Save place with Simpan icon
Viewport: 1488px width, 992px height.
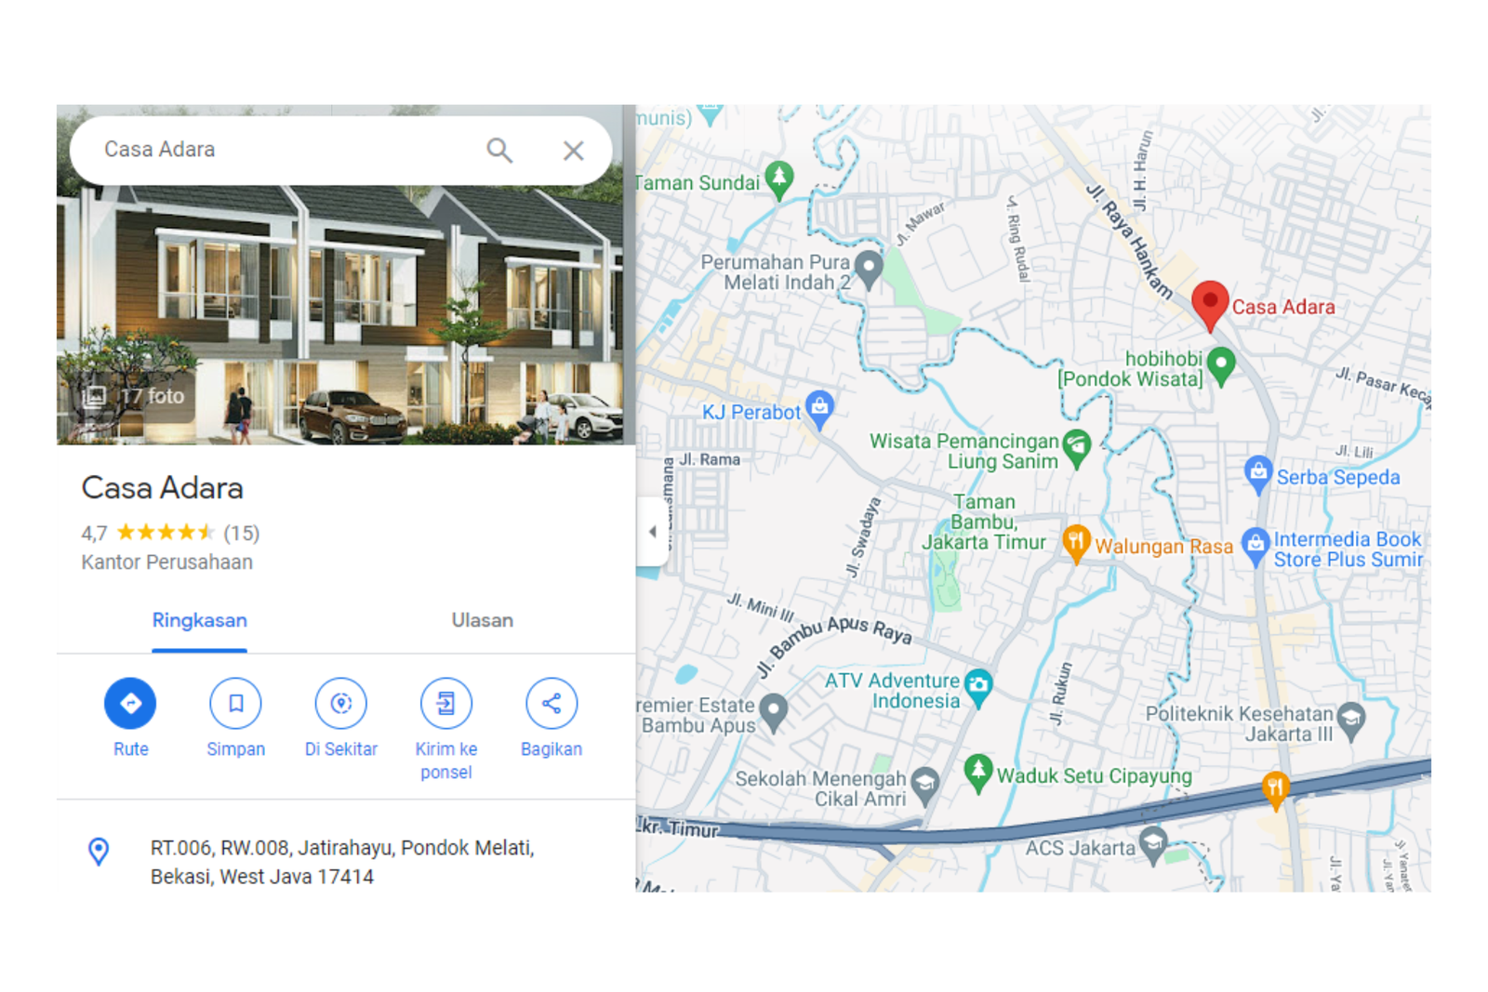pyautogui.click(x=235, y=703)
